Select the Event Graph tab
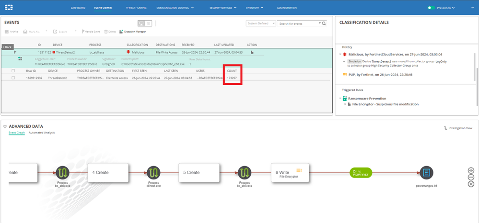The image size is (479, 223). point(16,133)
